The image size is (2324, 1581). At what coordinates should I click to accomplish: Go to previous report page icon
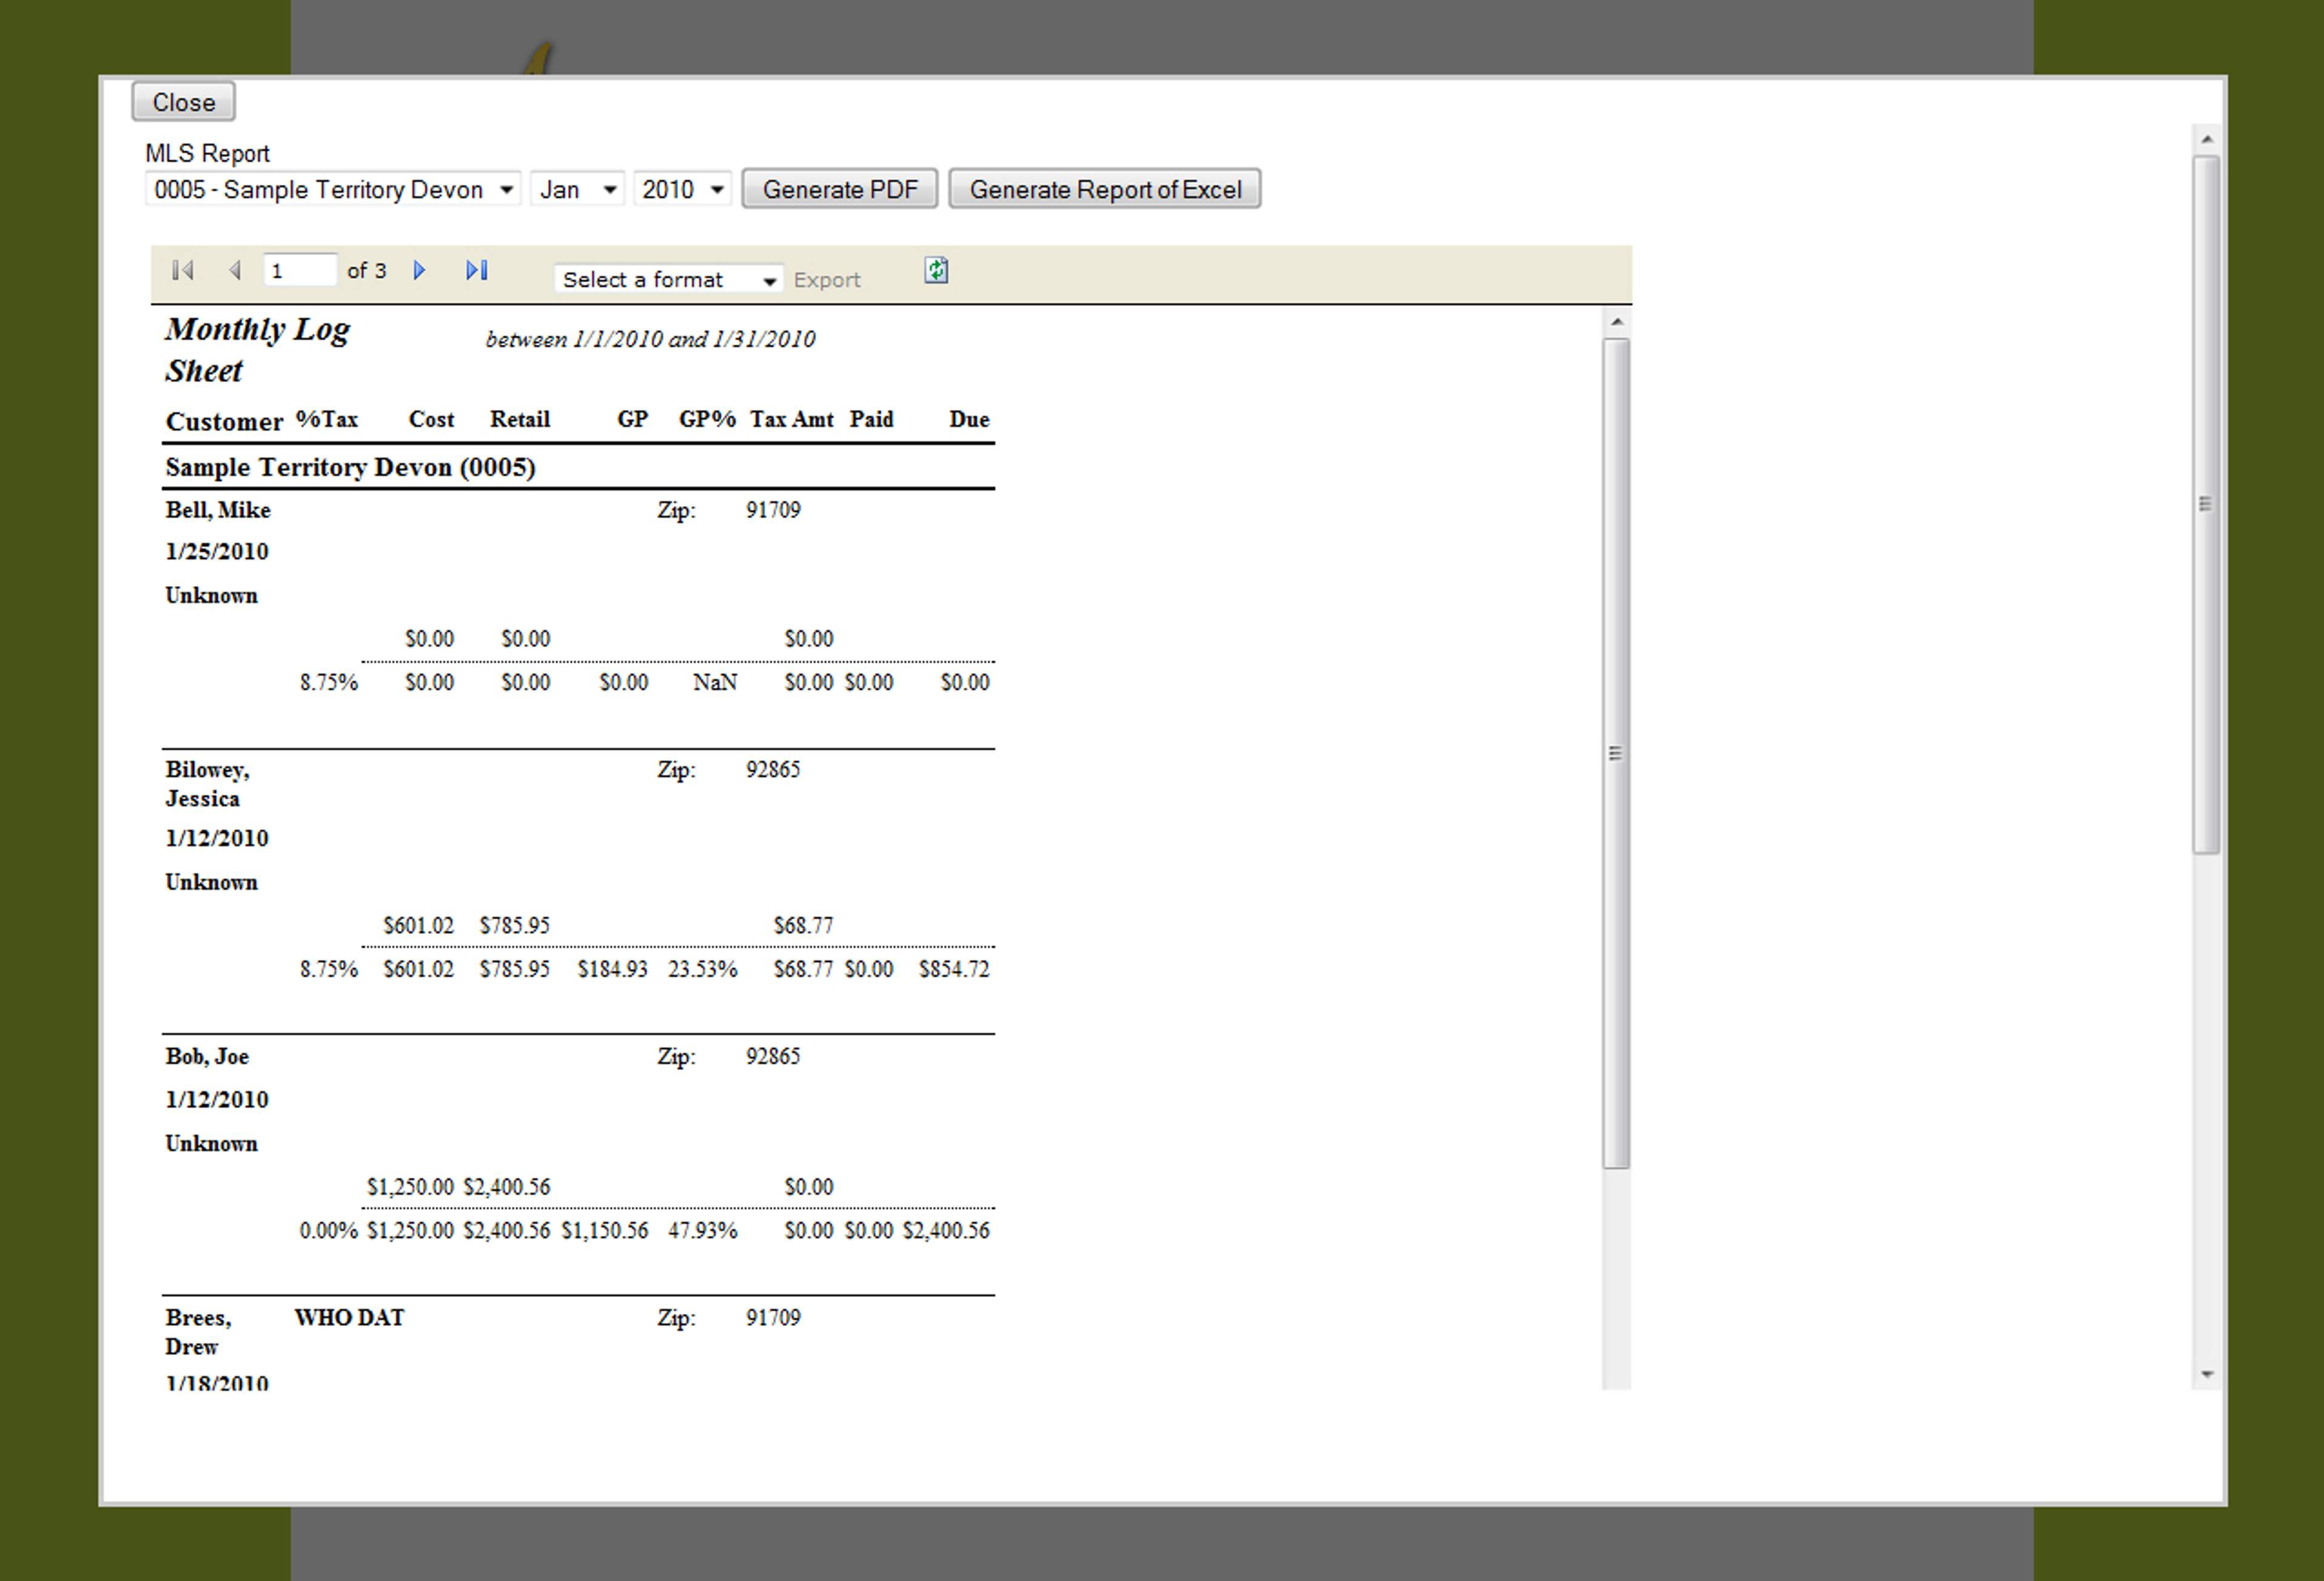(x=235, y=270)
